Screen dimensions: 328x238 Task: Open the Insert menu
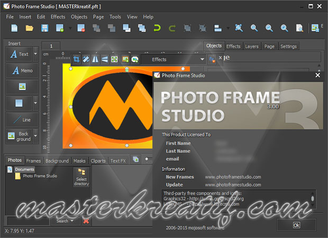(x=25, y=17)
